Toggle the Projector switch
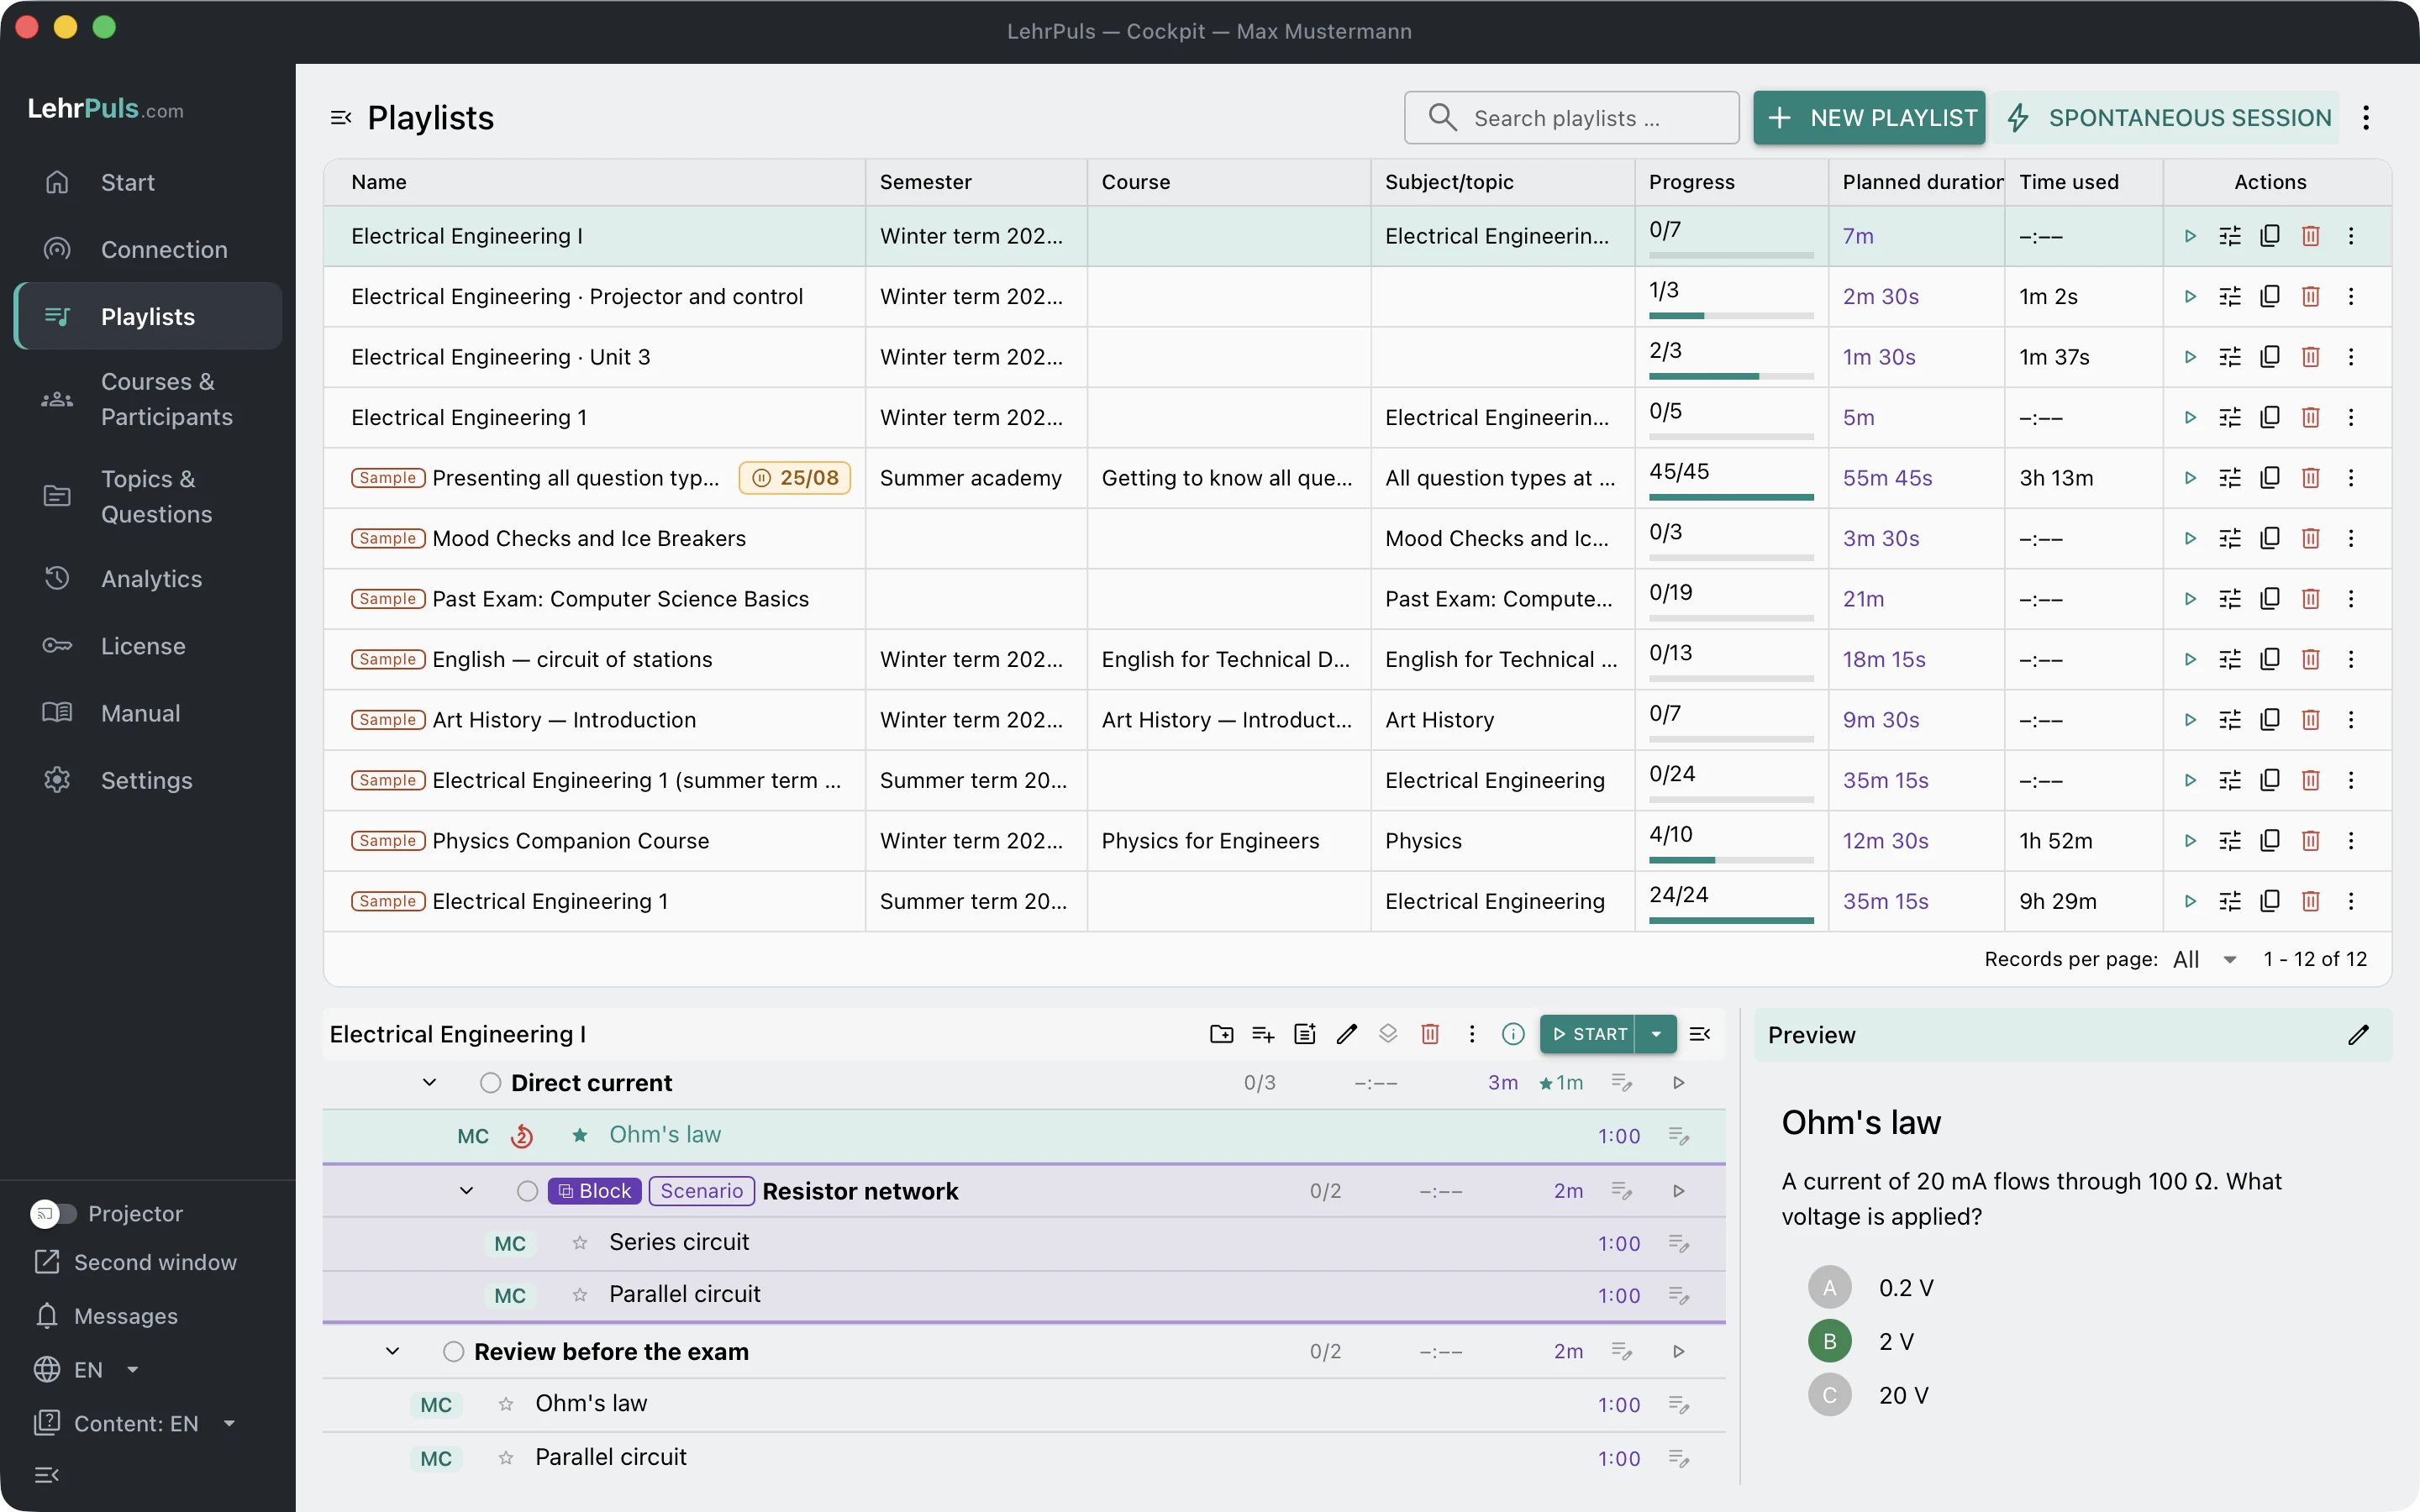The width and height of the screenshot is (2420, 1512). coord(53,1214)
